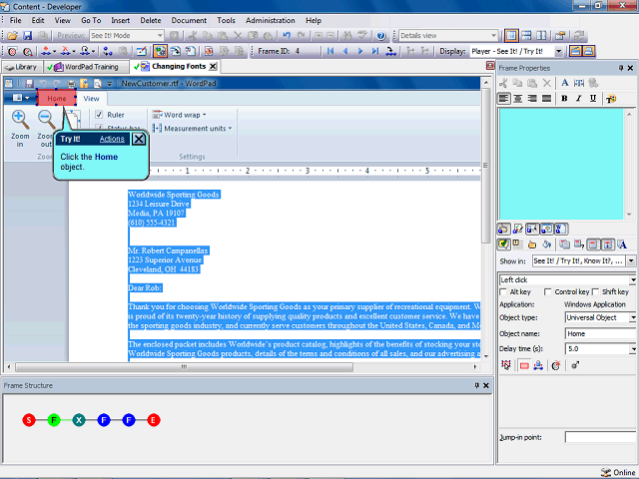Toggle the Alt key checkbox
Screen dimensions: 639x479
[x=503, y=292]
